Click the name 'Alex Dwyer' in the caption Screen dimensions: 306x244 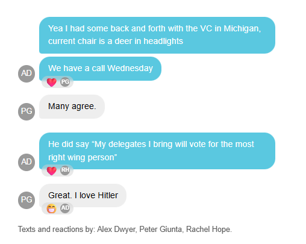click(x=116, y=230)
